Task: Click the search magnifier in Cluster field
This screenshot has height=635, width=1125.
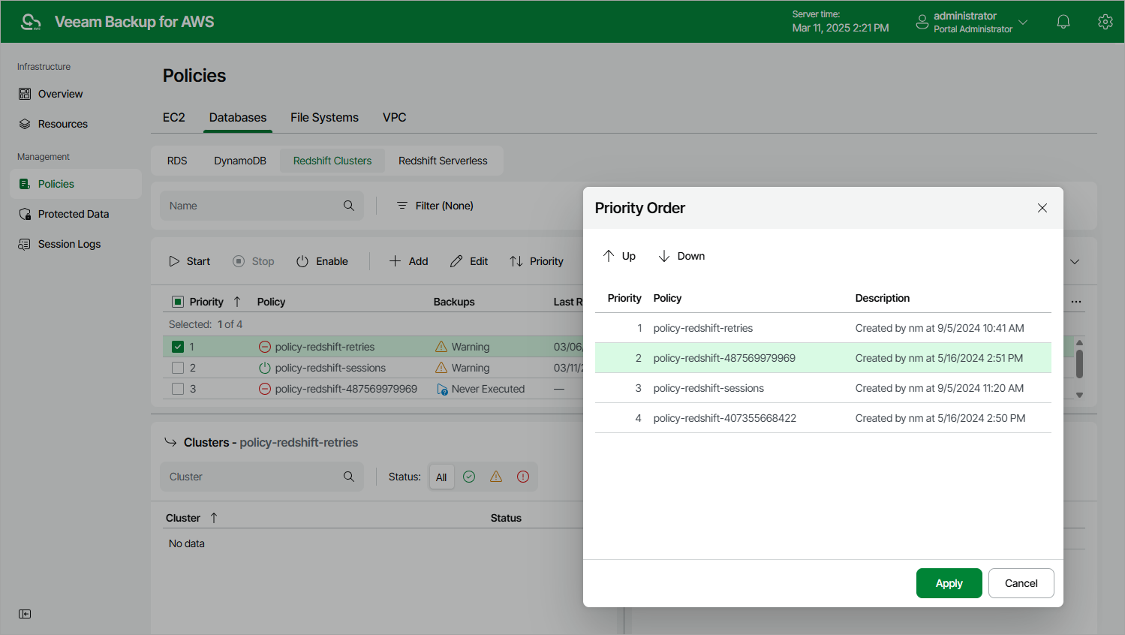Action: pyautogui.click(x=349, y=477)
